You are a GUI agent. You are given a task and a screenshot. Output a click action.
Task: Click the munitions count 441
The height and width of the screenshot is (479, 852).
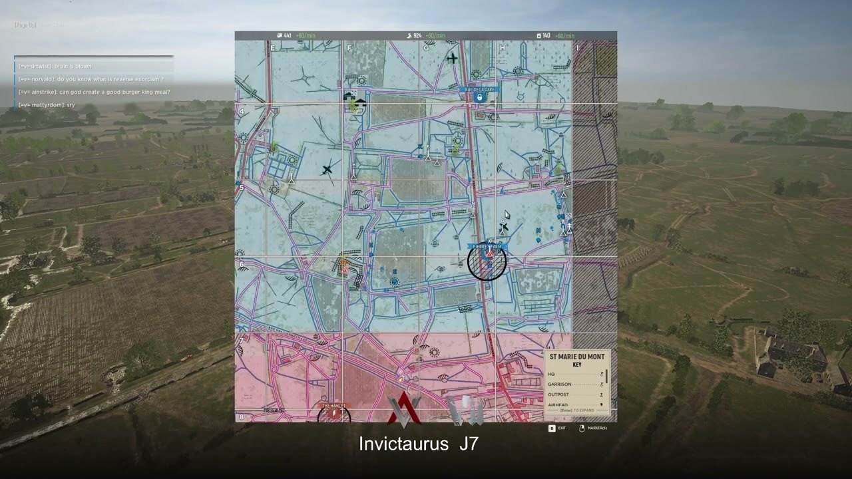point(288,35)
